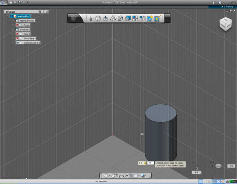Viewport: 237px width, 184px height.
Task: Select the Press/Pull create tool
Action: 106,18
